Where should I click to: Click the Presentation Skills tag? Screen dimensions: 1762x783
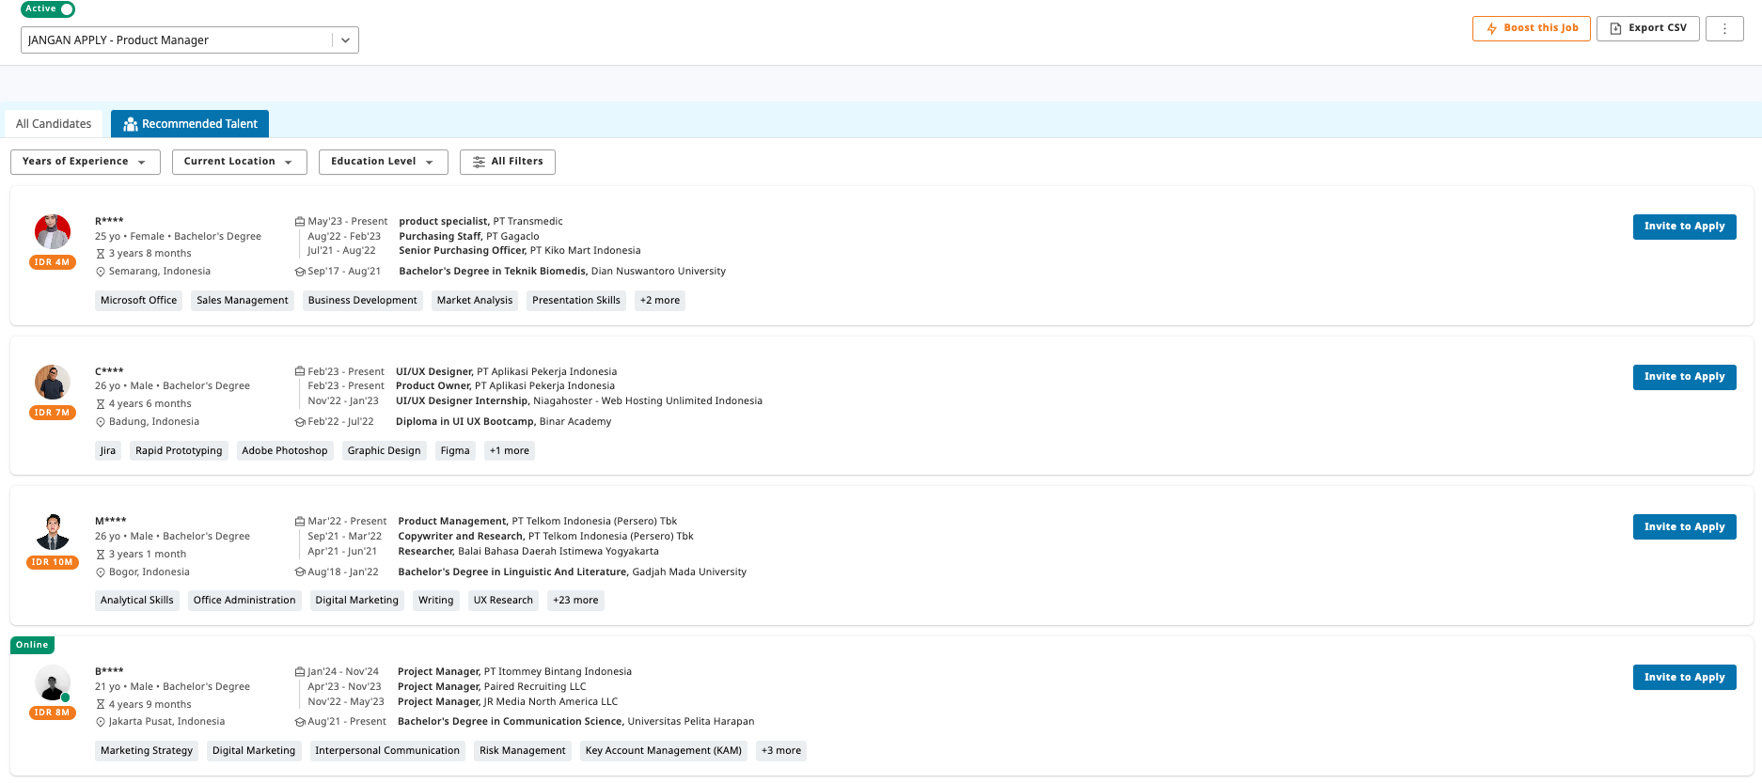coord(576,301)
